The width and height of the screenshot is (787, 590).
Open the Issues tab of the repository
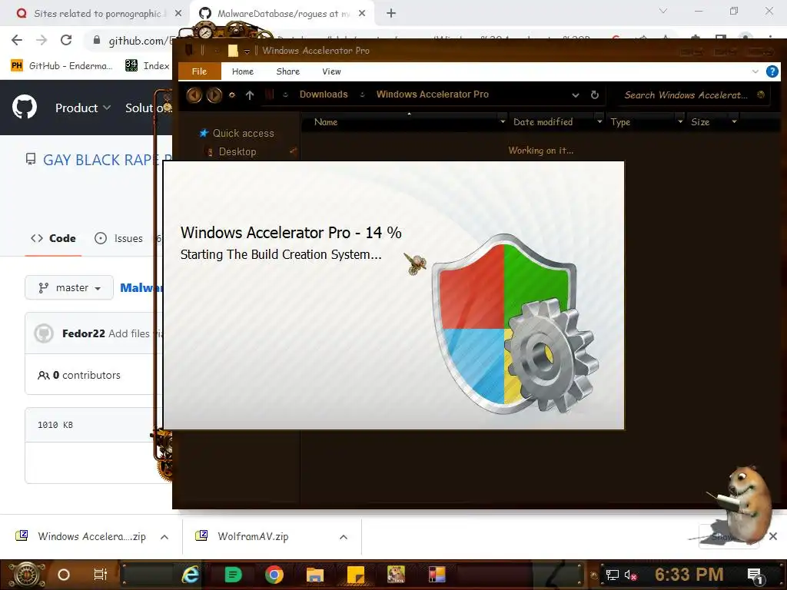pos(119,238)
